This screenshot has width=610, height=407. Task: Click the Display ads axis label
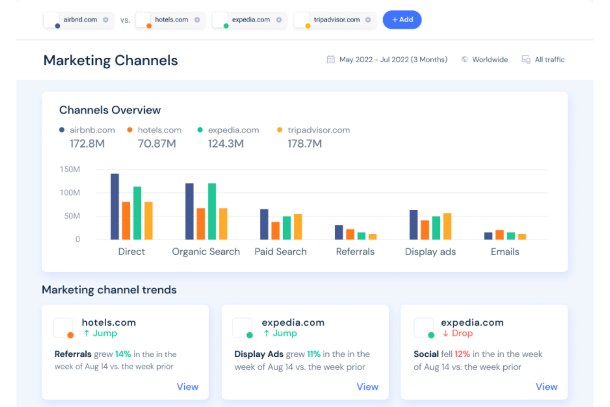coord(430,252)
